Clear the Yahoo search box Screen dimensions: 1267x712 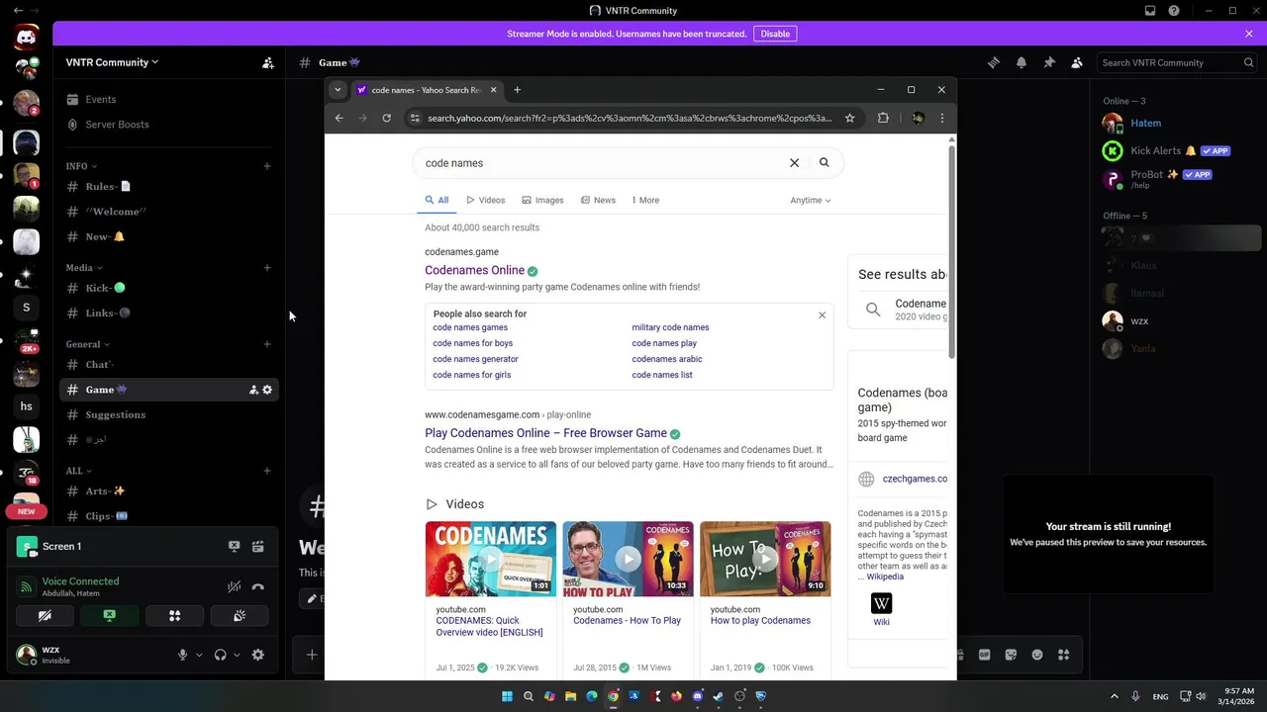[x=794, y=163]
